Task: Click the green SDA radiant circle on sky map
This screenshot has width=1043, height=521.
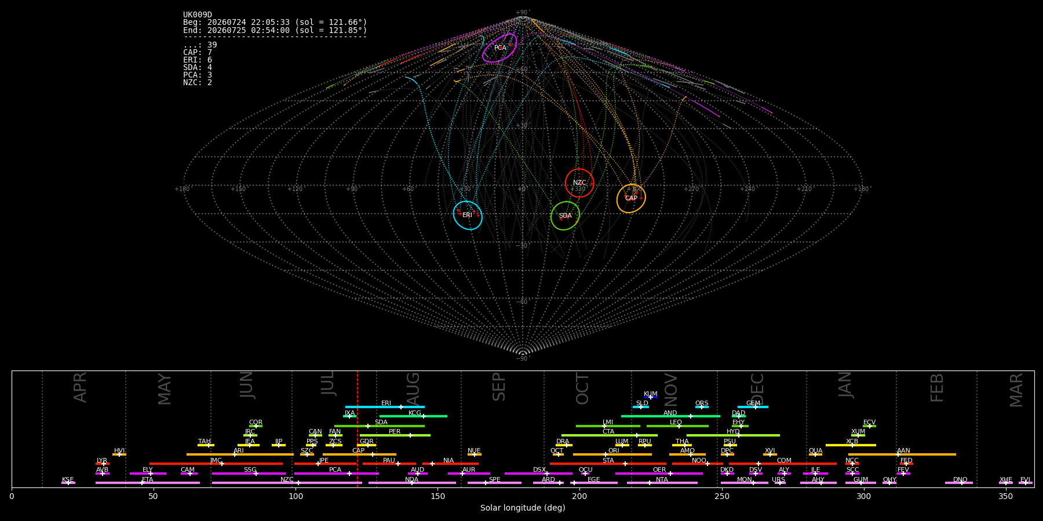Action: [565, 216]
